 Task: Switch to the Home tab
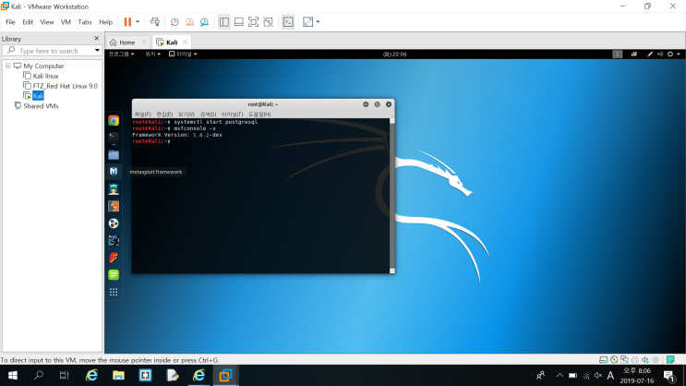tap(127, 42)
